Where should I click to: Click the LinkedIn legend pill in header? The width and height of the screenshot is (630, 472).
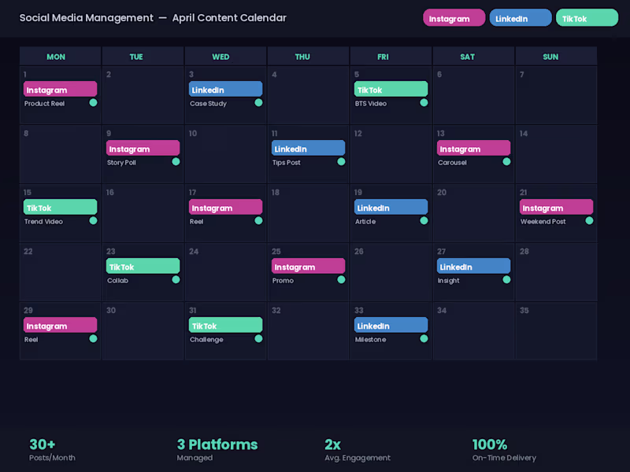[x=521, y=18]
